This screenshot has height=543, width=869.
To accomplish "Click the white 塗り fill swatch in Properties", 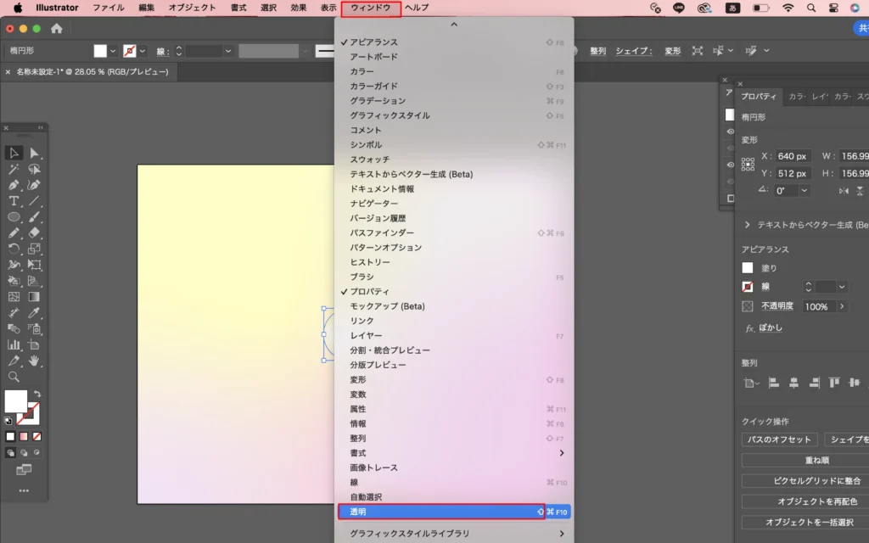I will tap(748, 268).
